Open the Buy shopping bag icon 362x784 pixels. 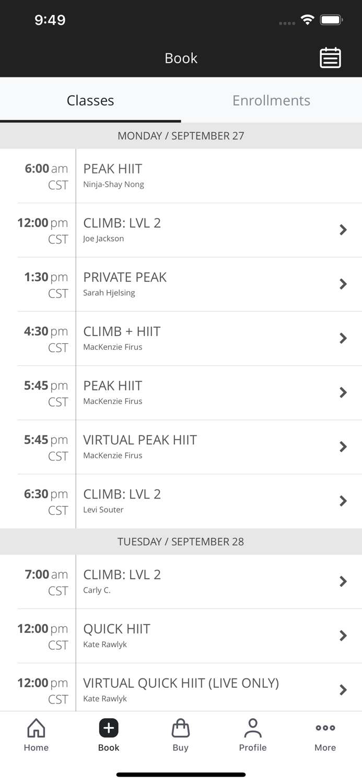180,734
